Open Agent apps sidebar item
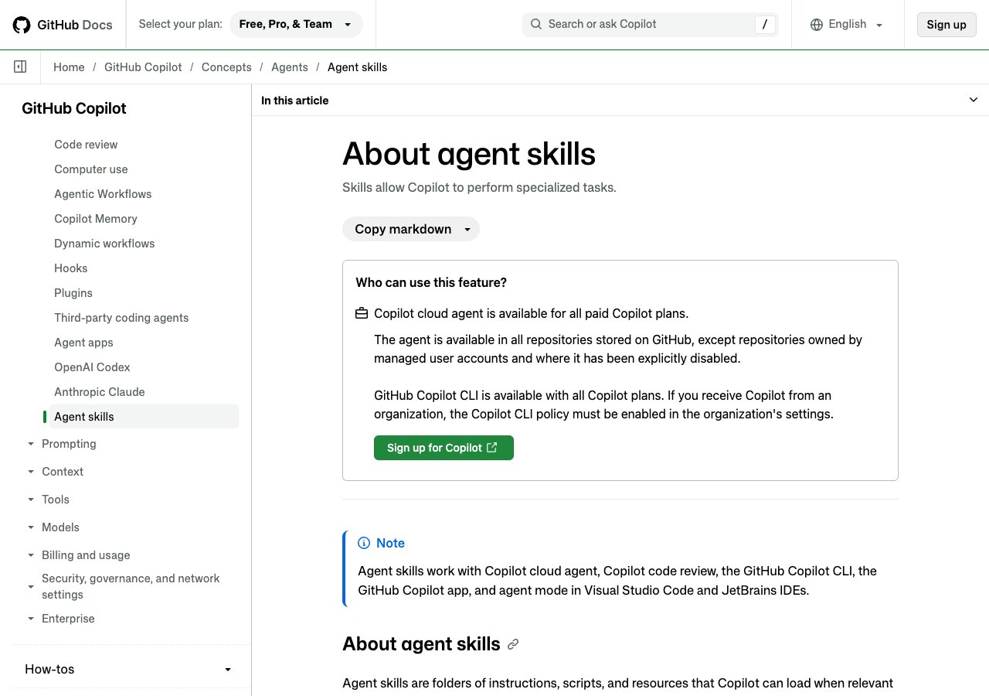The image size is (989, 696). [83, 343]
